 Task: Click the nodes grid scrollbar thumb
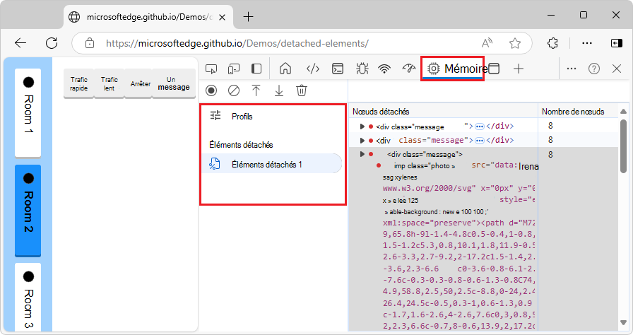point(623,146)
